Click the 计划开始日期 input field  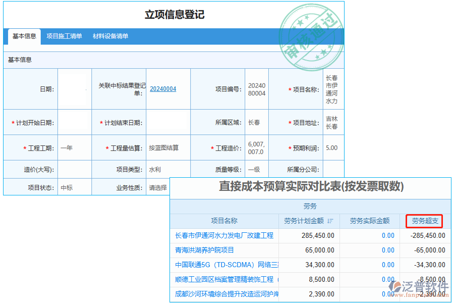pyautogui.click(x=74, y=123)
